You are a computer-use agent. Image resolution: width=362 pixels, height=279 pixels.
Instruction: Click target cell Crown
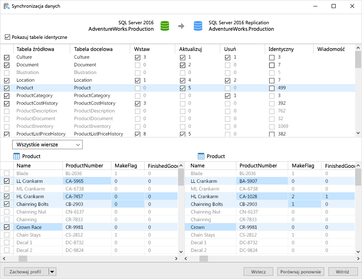(x=210, y=227)
